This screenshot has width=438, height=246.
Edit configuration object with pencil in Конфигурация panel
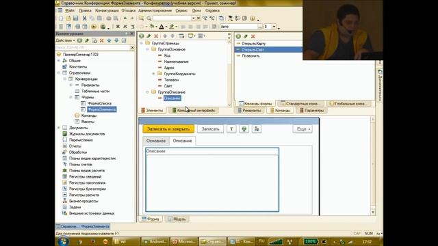click(x=87, y=40)
